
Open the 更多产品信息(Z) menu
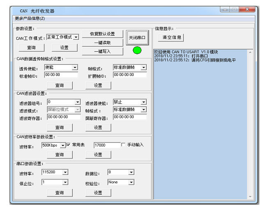(x=30, y=18)
